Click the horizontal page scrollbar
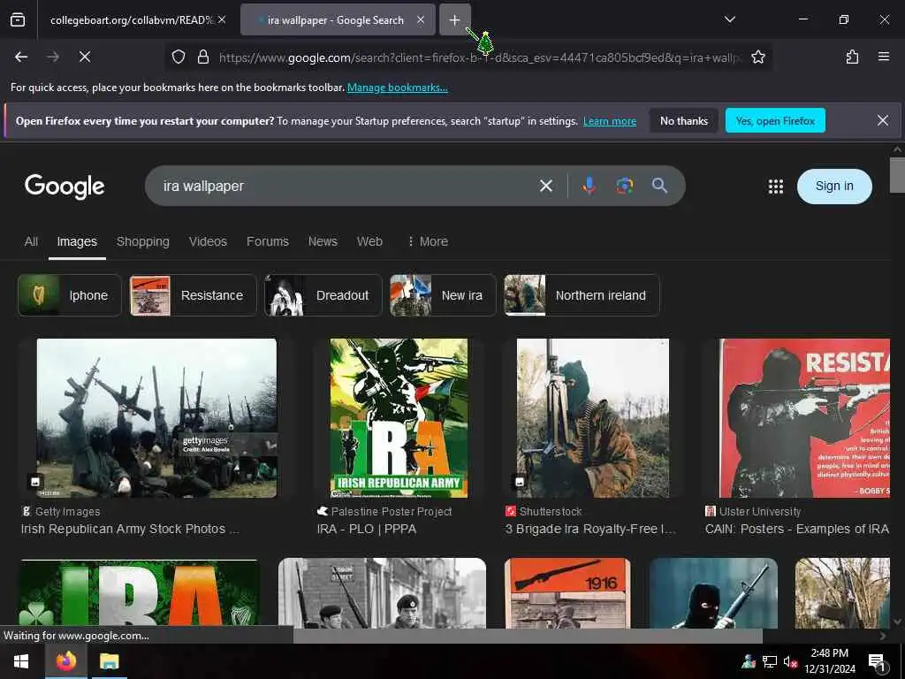 (x=528, y=637)
